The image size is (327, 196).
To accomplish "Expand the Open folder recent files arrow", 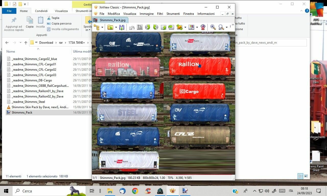I will point(116,27).
